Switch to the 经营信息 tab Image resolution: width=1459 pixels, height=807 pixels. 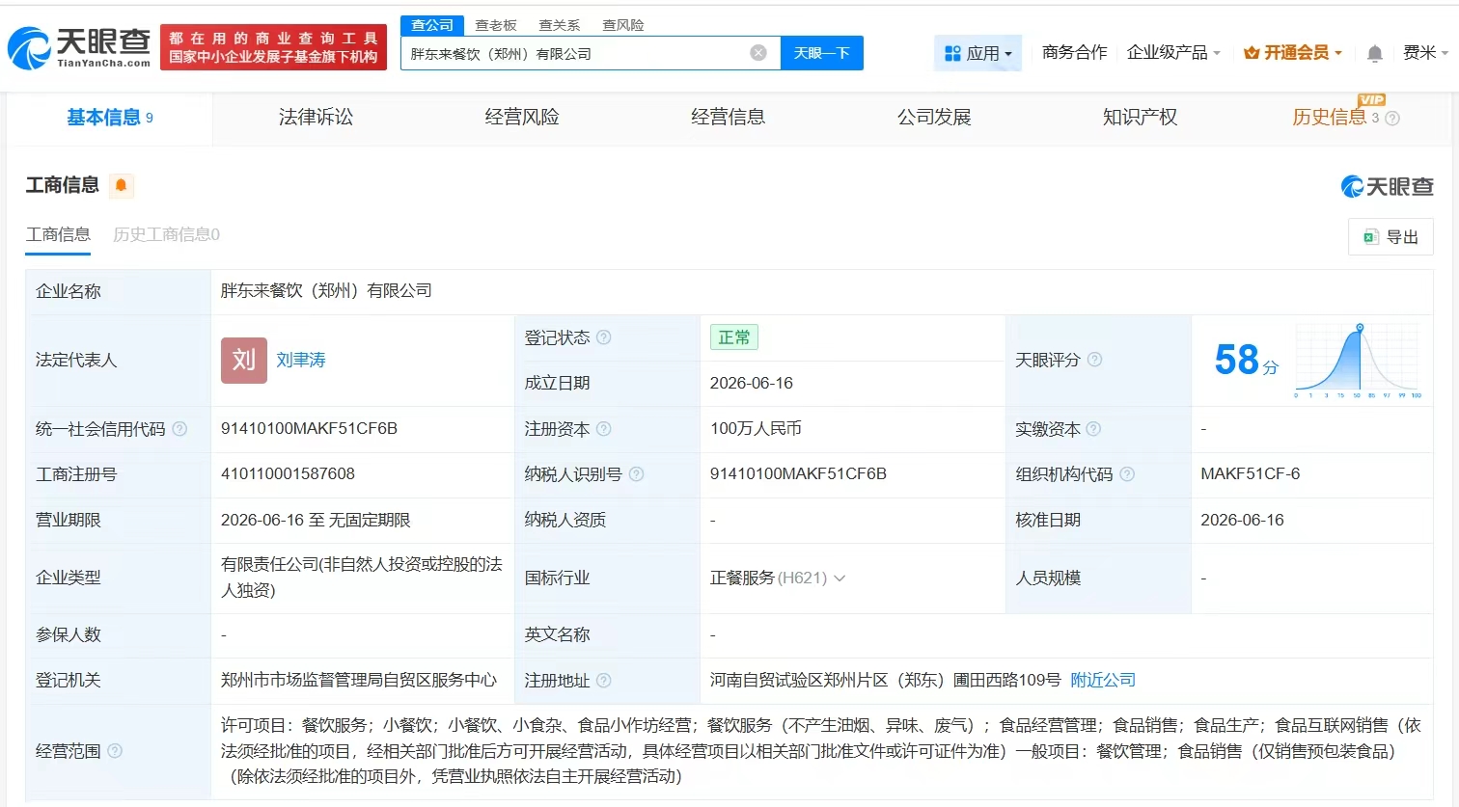point(729,118)
